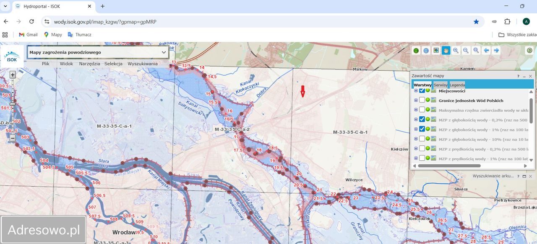Expand MZP głębokością wody 0,2% node
Screen dimensions: 537x244
416,119
